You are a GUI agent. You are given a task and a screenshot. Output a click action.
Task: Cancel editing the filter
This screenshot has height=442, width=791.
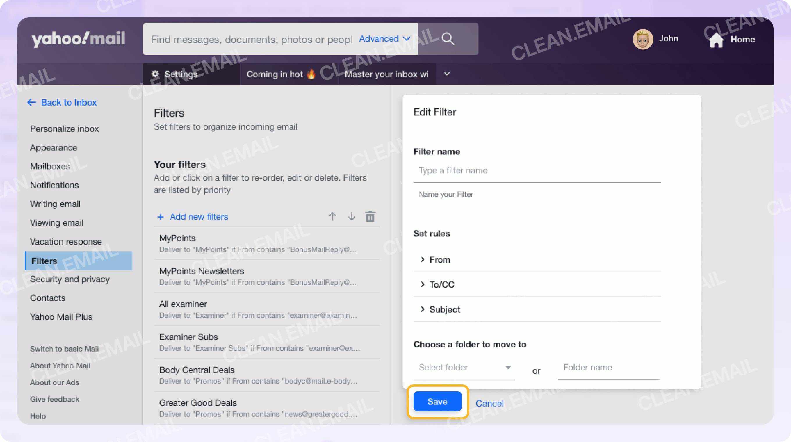490,403
